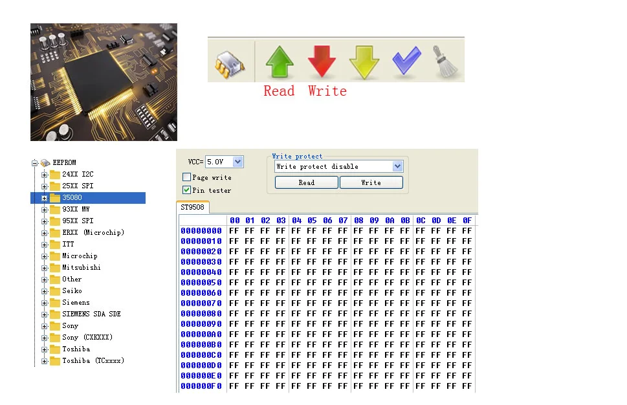Expand the ITT tree node

(x=45, y=245)
